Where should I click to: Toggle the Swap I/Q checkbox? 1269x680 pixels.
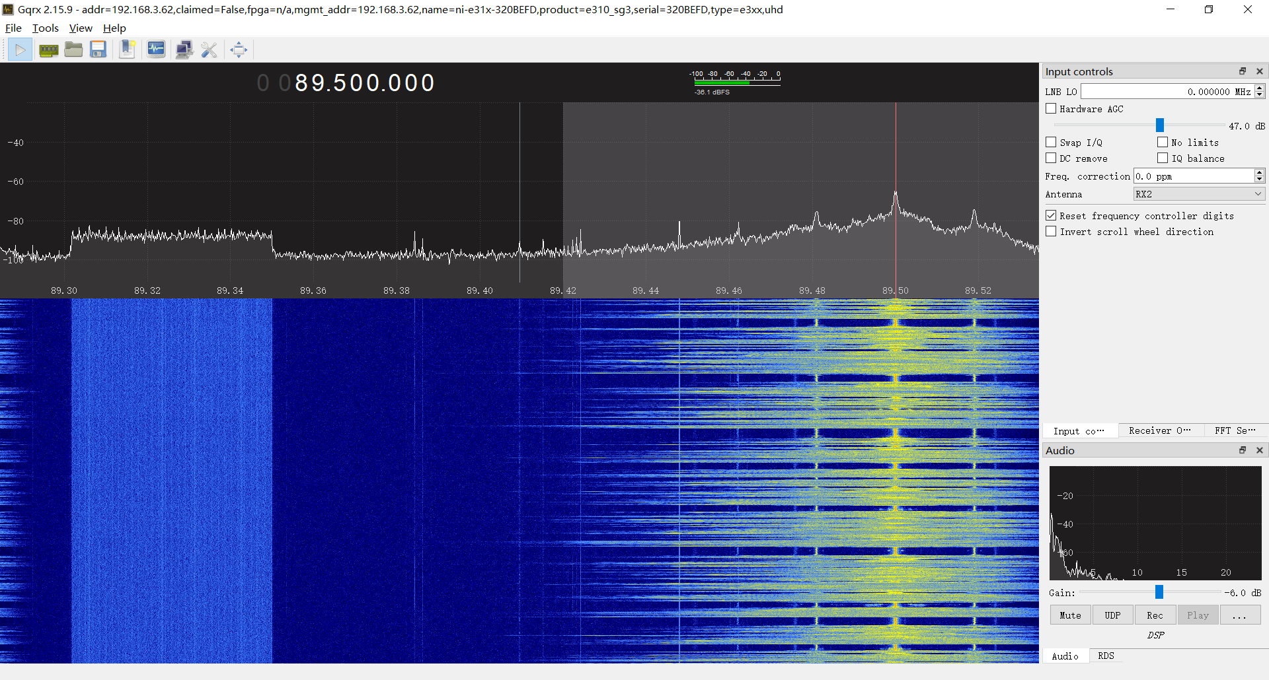pyautogui.click(x=1051, y=142)
